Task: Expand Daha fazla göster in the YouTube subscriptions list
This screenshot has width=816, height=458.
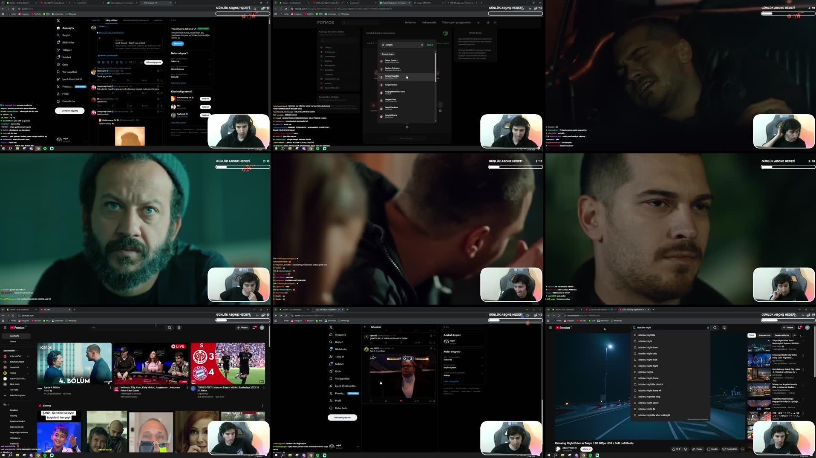Action: (x=15, y=395)
